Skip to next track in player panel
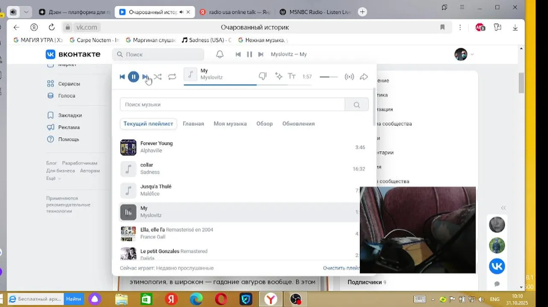The height and width of the screenshot is (307, 548). pyautogui.click(x=145, y=77)
